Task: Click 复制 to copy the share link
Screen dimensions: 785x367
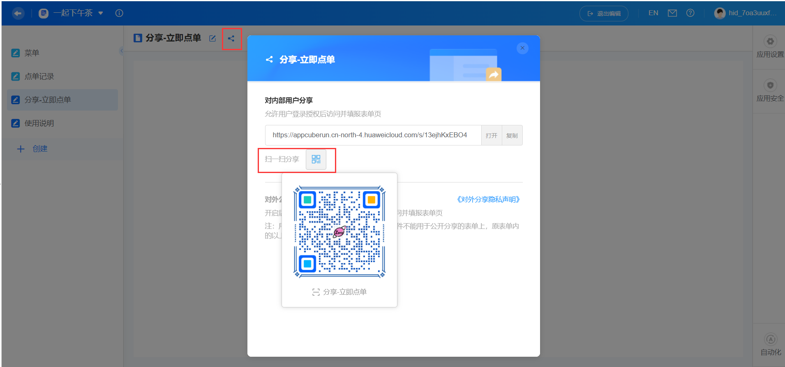Action: (512, 135)
